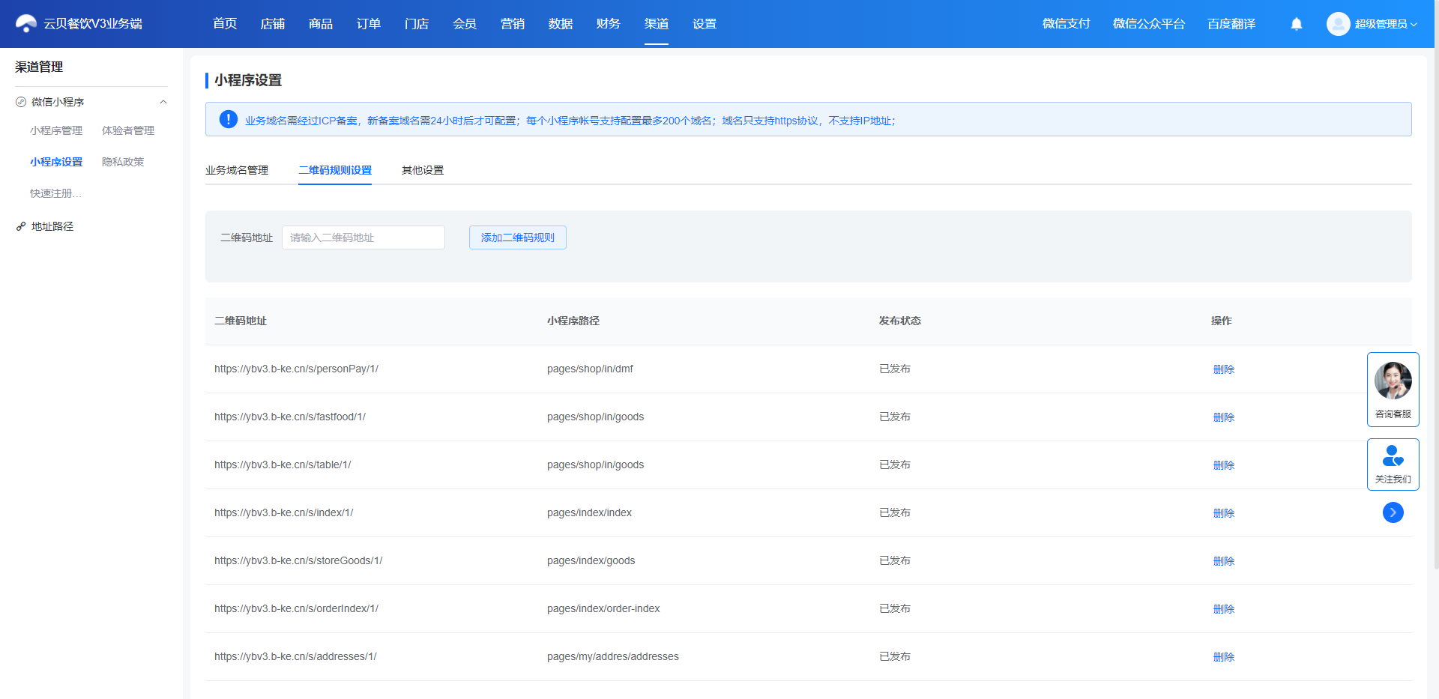Click the blue info alert icon
1439x699 pixels.
pyautogui.click(x=229, y=120)
